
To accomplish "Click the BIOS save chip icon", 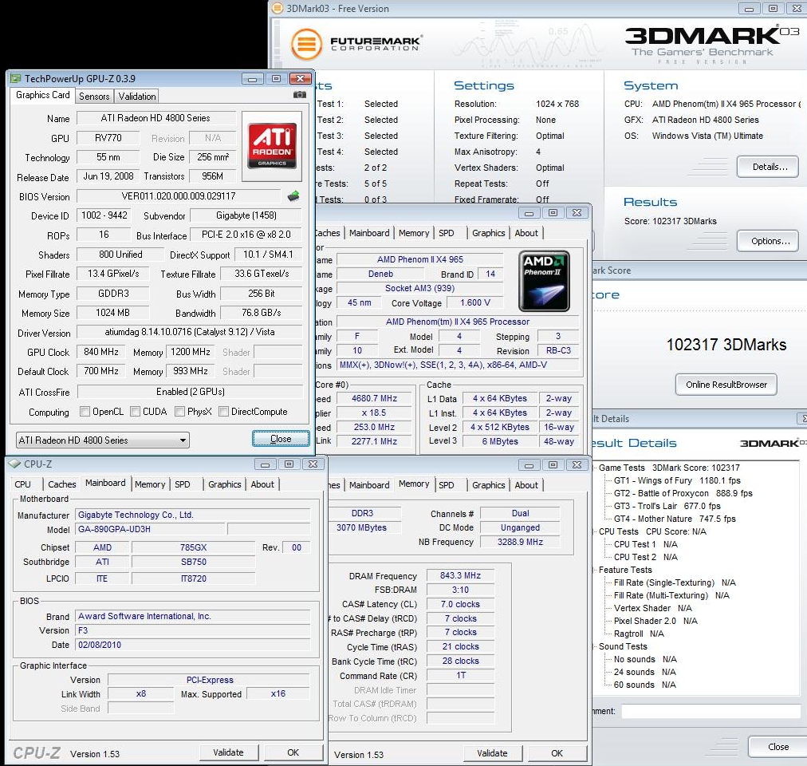I will click(293, 196).
